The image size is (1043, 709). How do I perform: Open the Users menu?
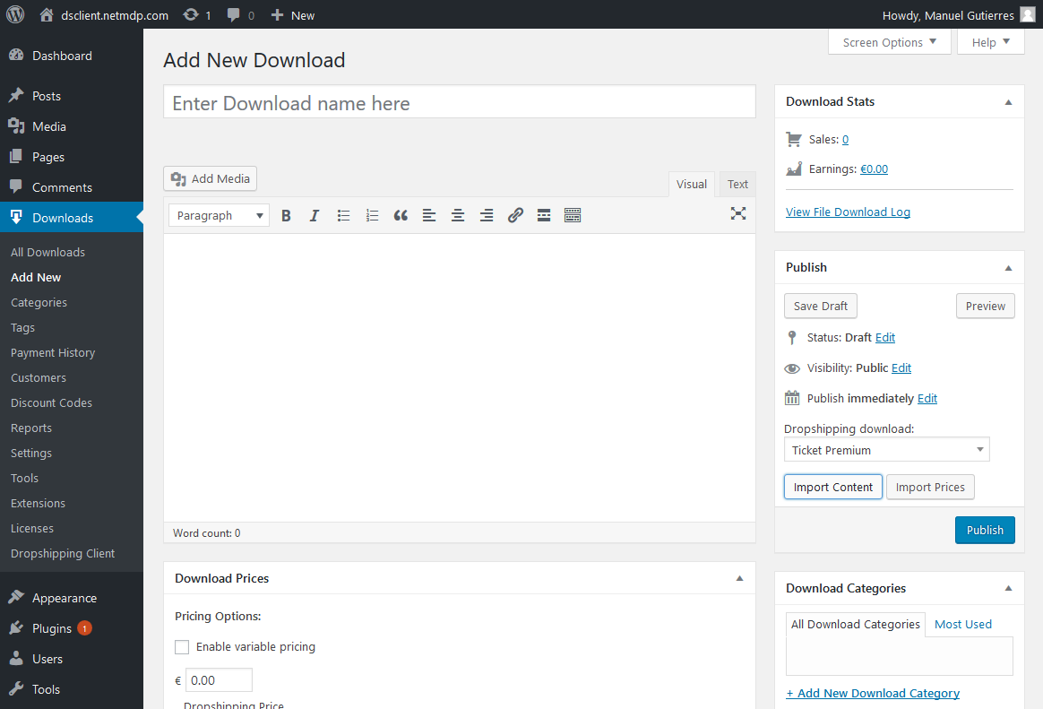(x=47, y=659)
